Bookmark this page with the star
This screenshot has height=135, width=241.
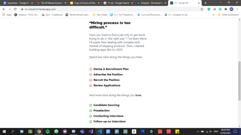(x=202, y=9)
